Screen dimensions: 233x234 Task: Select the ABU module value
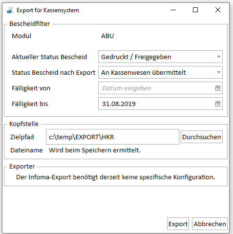[107, 36]
